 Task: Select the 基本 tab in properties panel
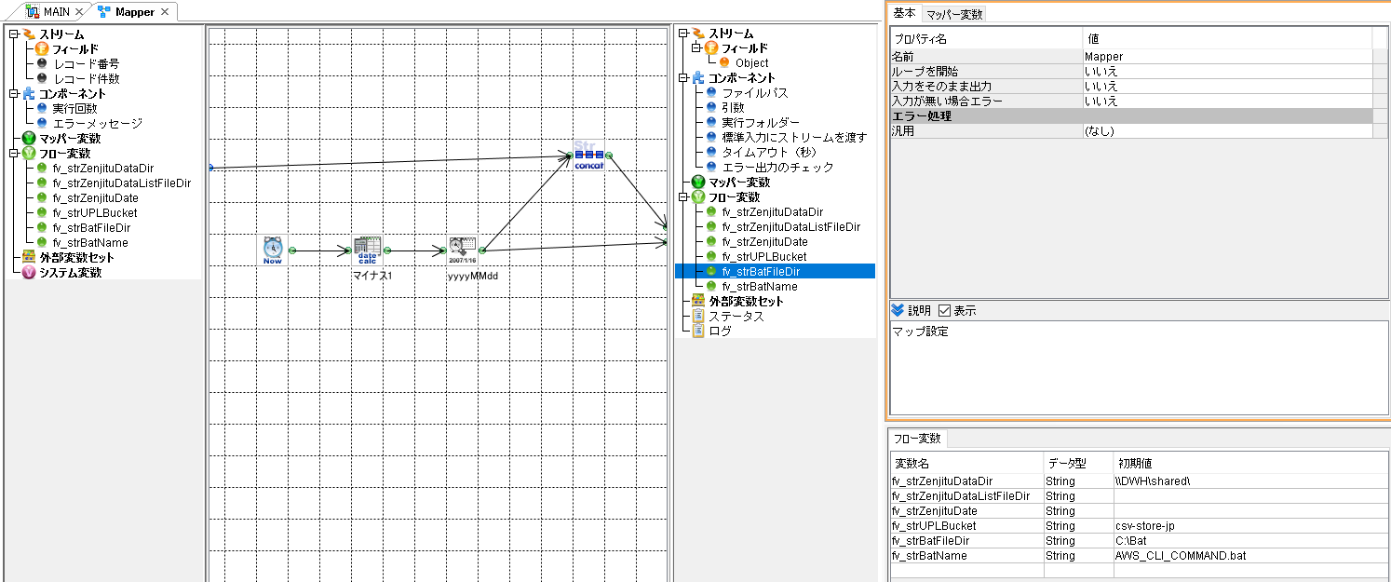(905, 14)
